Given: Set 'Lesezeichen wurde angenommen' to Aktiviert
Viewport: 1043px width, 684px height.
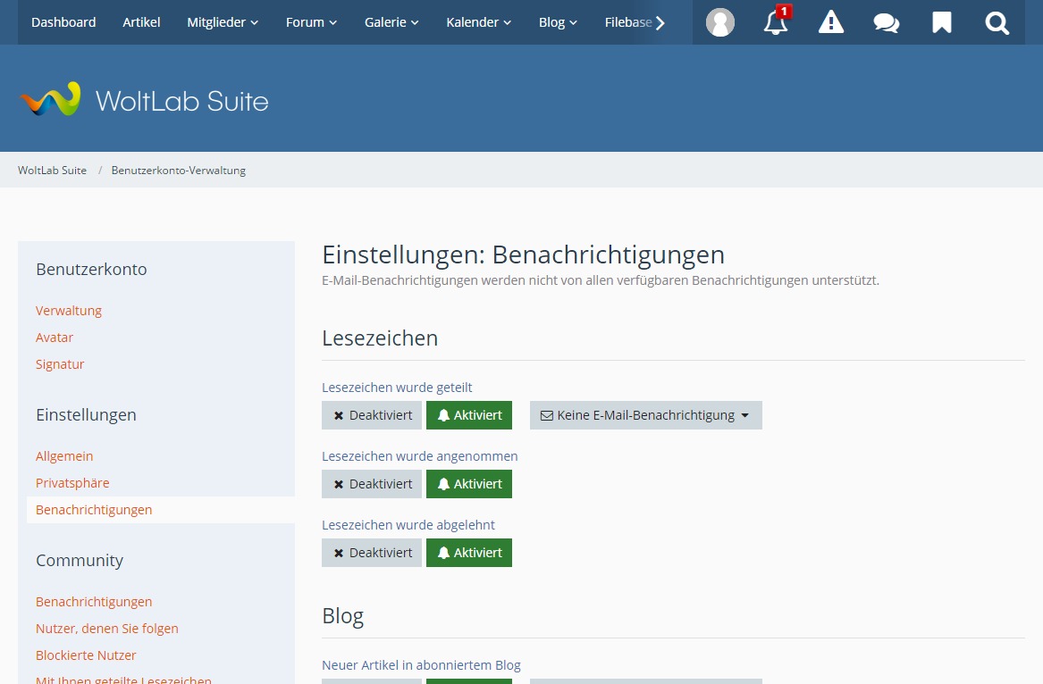Looking at the screenshot, I should click(x=469, y=484).
